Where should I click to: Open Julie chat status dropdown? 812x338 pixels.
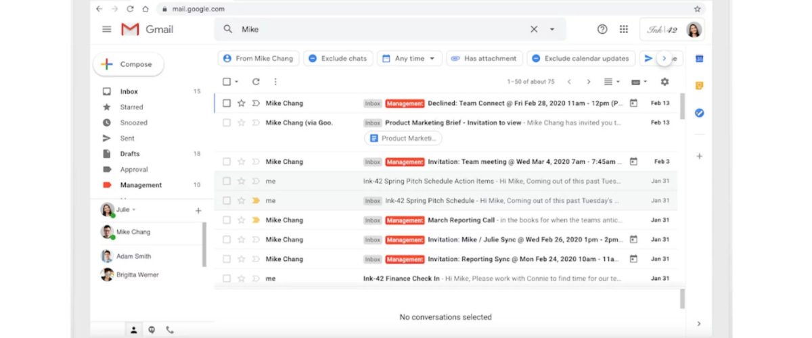point(134,210)
